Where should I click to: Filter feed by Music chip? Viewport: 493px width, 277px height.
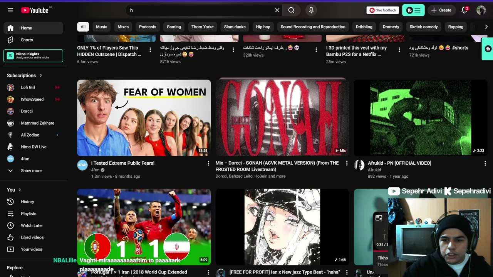pos(102,27)
